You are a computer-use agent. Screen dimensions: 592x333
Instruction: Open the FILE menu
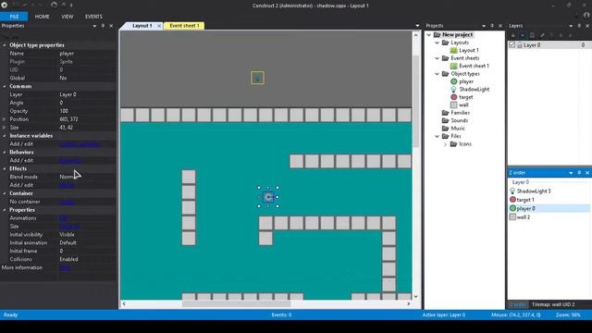tap(14, 17)
